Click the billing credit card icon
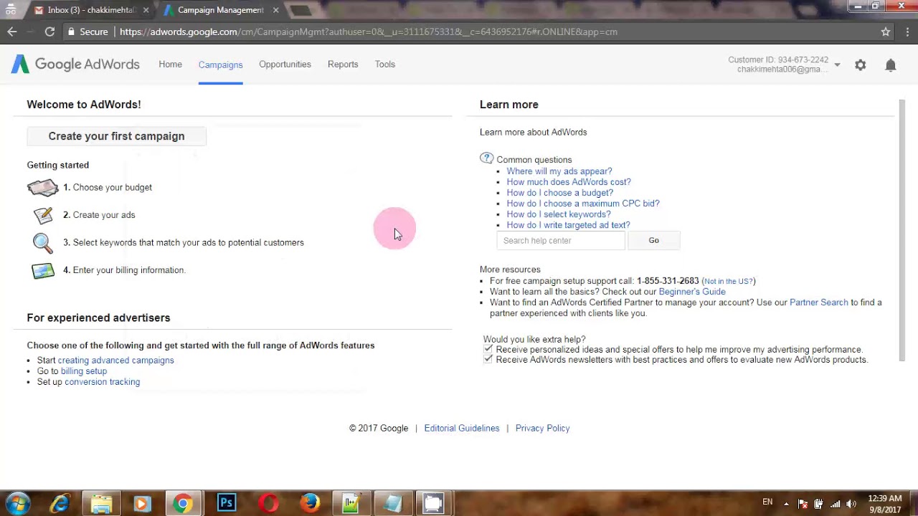This screenshot has height=516, width=918. [x=43, y=271]
